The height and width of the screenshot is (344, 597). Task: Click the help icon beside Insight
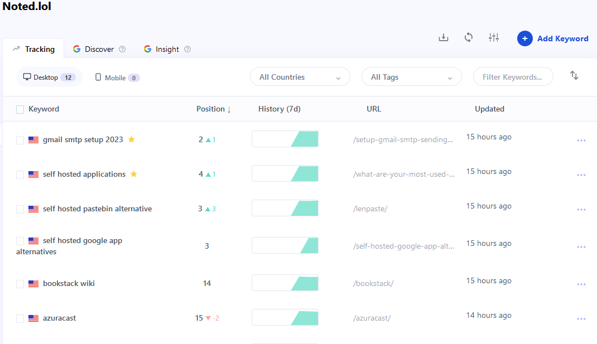tap(187, 49)
